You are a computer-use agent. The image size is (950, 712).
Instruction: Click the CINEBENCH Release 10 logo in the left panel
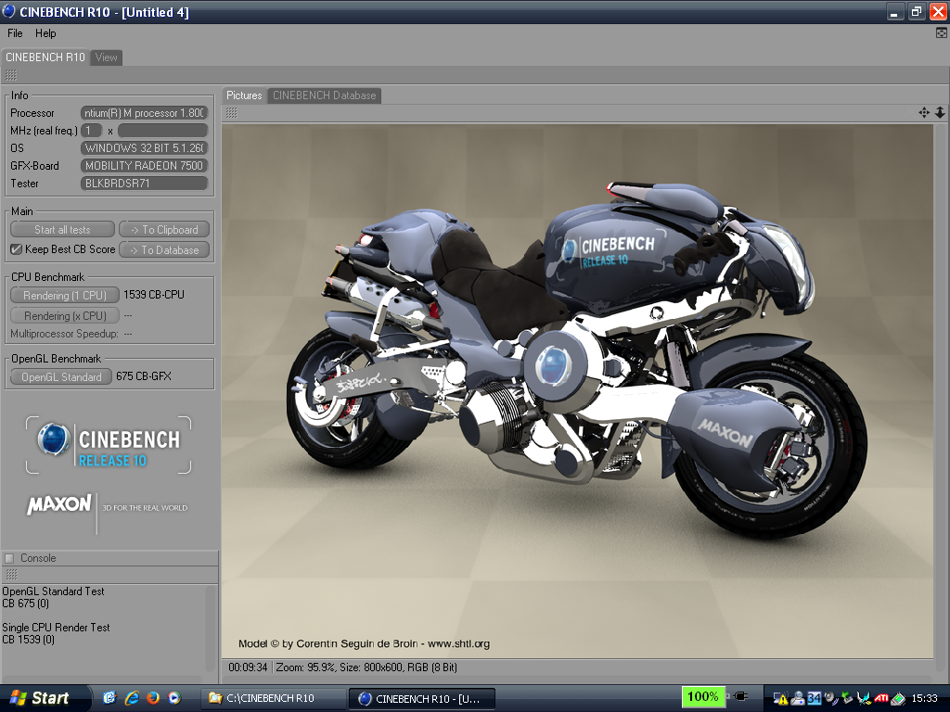coord(109,445)
